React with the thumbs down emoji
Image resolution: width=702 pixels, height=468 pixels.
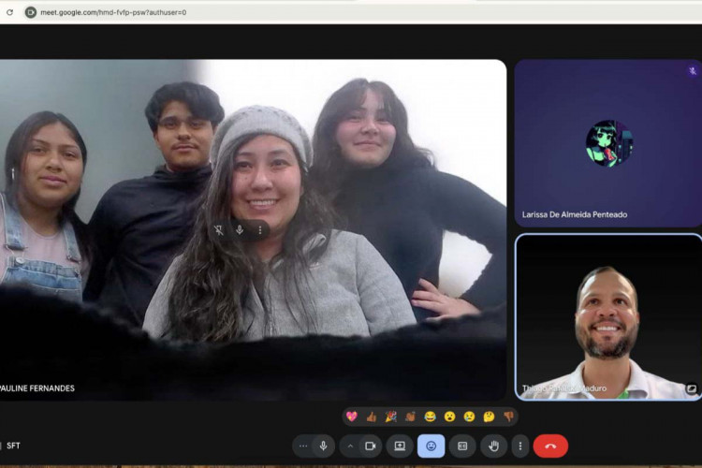coord(508,417)
